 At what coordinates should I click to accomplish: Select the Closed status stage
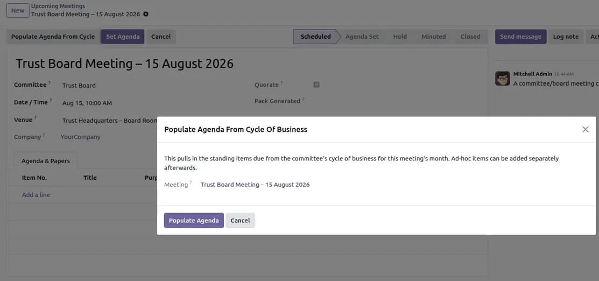click(x=470, y=37)
